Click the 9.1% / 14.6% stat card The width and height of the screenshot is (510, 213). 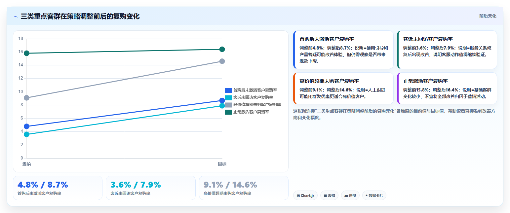tap(244, 188)
